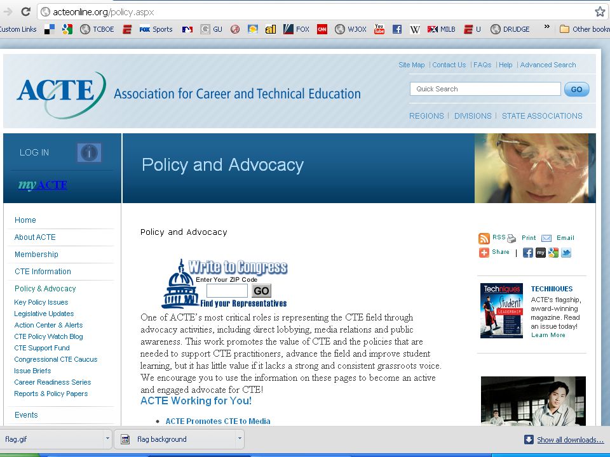Screen dimensions: 610x457
Task: Open CTE Information in sidebar
Action: (43, 271)
